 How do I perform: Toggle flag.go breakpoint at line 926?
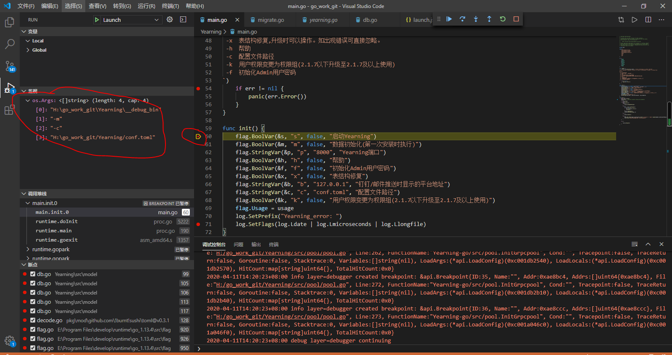pyautogui.click(x=33, y=339)
